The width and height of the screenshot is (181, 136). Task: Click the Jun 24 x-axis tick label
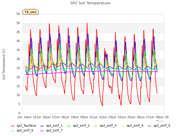click(117, 117)
